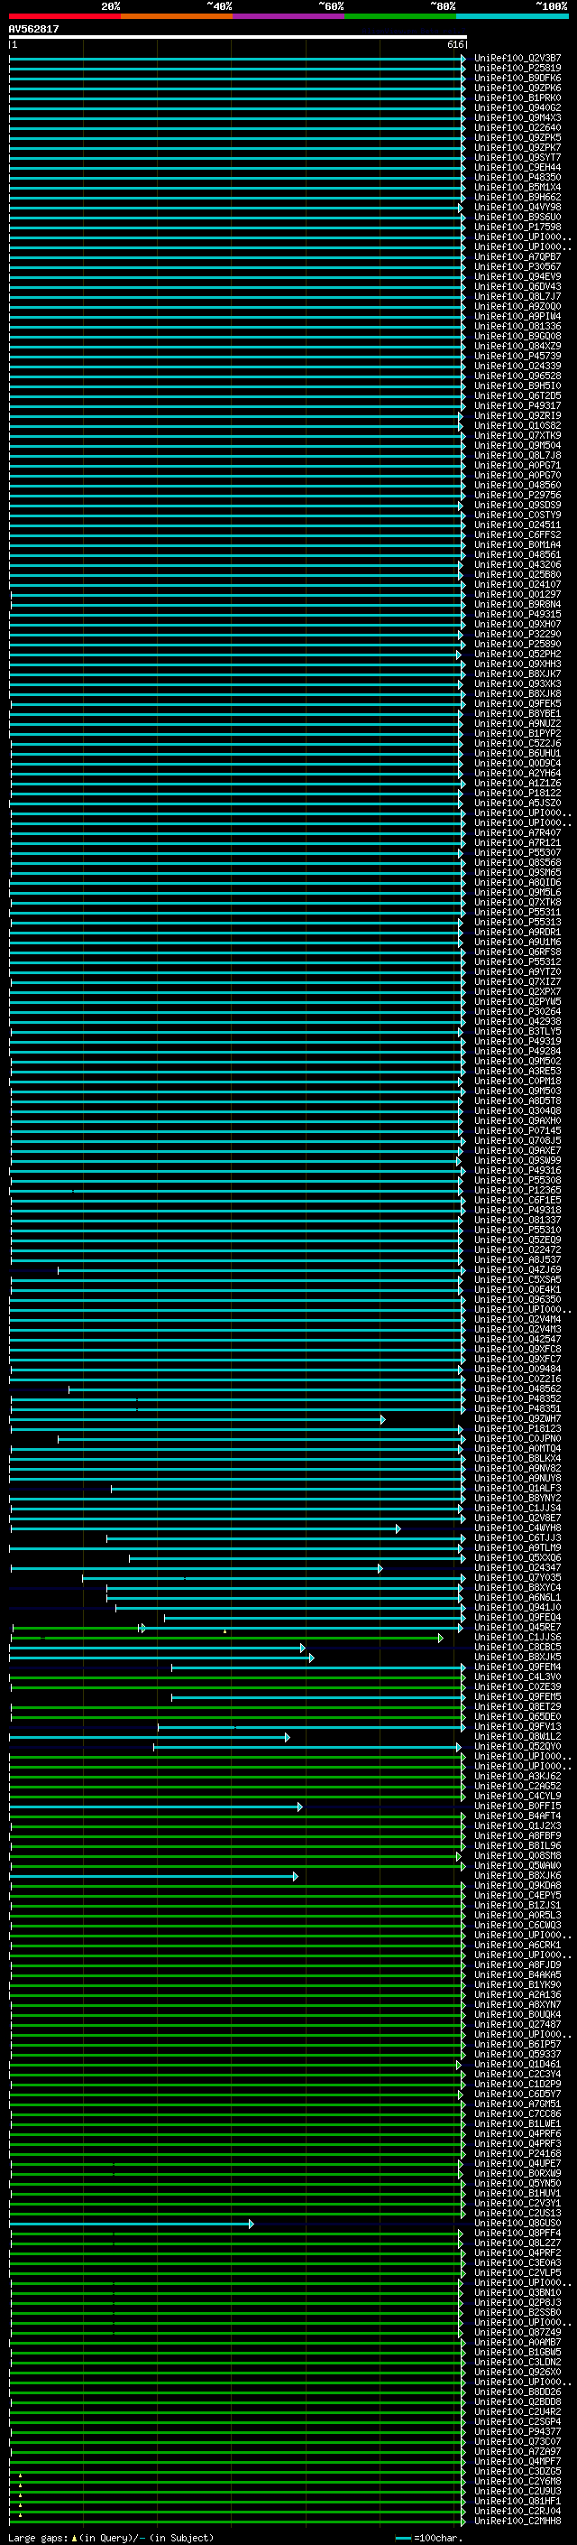This screenshot has height=2545, width=577.
Task: Click hit UniRef100_P49318
Action: (517, 1211)
